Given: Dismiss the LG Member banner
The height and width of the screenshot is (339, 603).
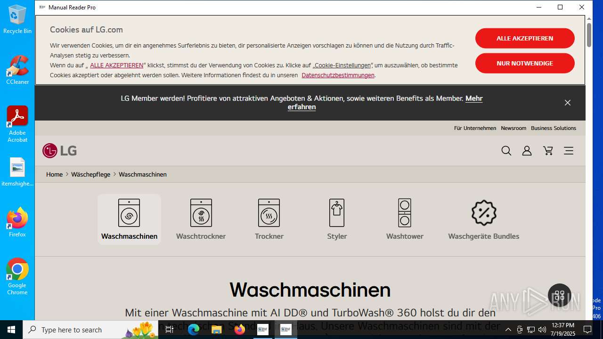Looking at the screenshot, I should 568,103.
